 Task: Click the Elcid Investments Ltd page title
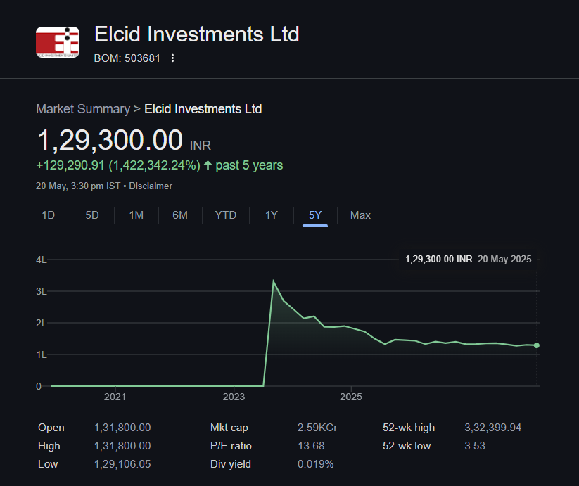pos(196,34)
